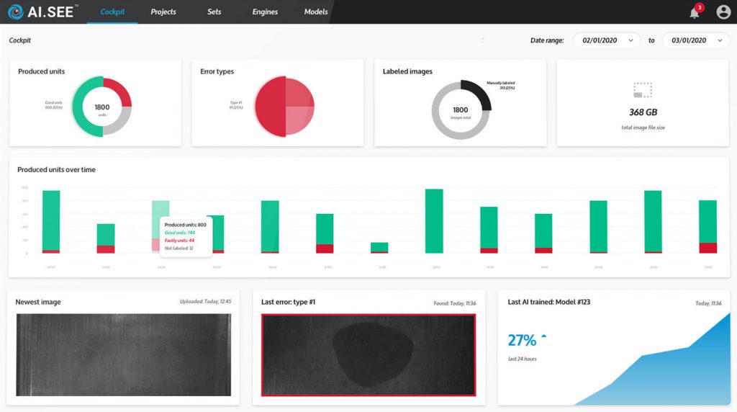
Task: Open the user profile avatar icon
Action: (x=723, y=12)
